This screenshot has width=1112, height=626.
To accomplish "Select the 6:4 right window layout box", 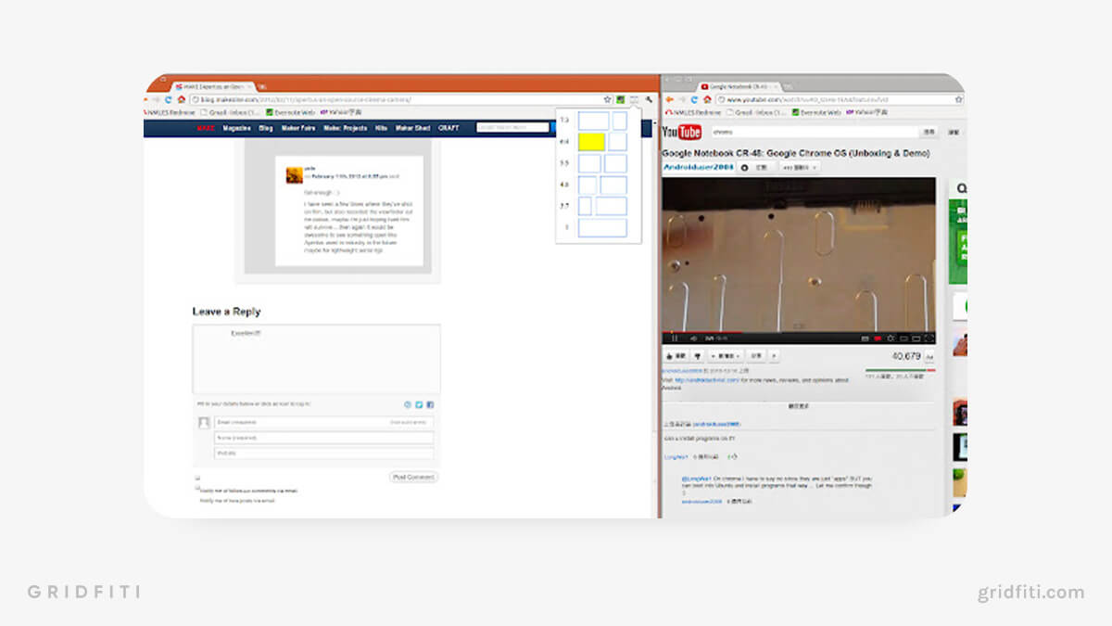I will 617,142.
